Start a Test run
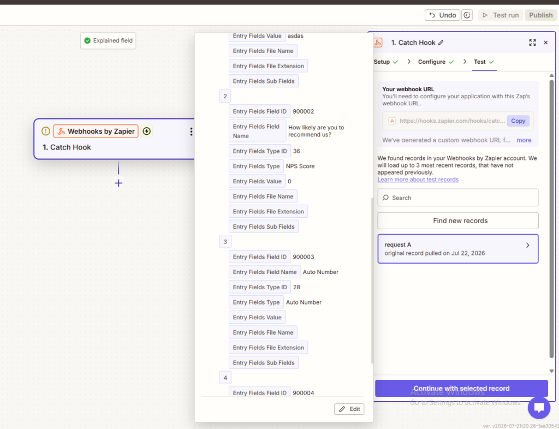This screenshot has height=429, width=559. pyautogui.click(x=501, y=15)
